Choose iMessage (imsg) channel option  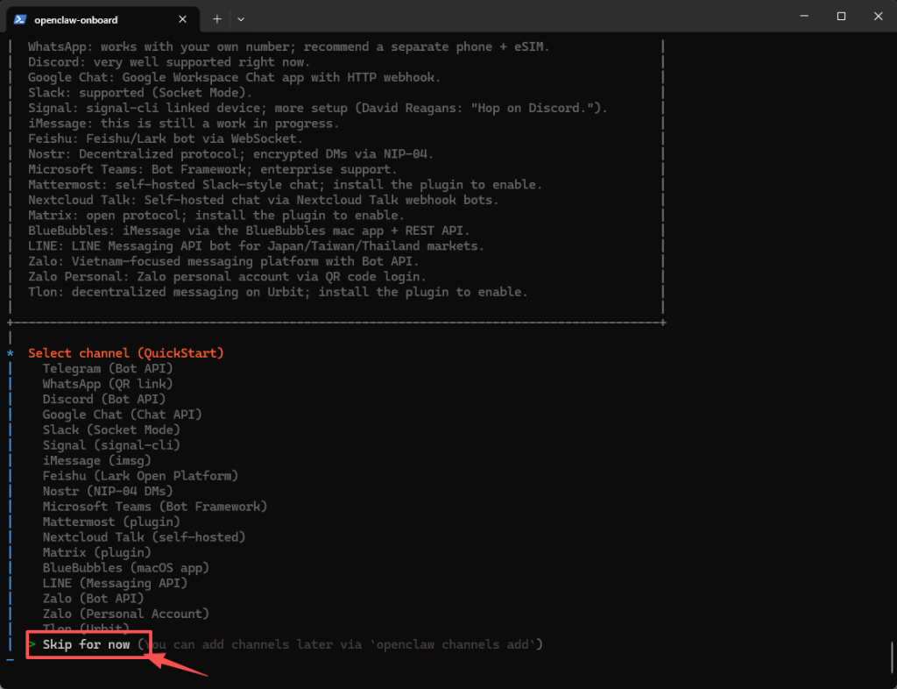click(x=96, y=461)
